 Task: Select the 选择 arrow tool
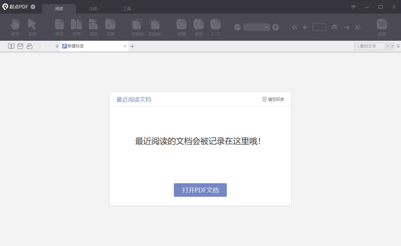pyautogui.click(x=32, y=27)
